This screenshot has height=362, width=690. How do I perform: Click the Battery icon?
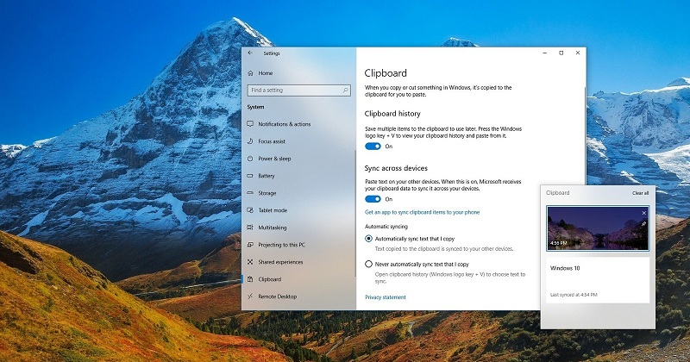click(x=250, y=176)
